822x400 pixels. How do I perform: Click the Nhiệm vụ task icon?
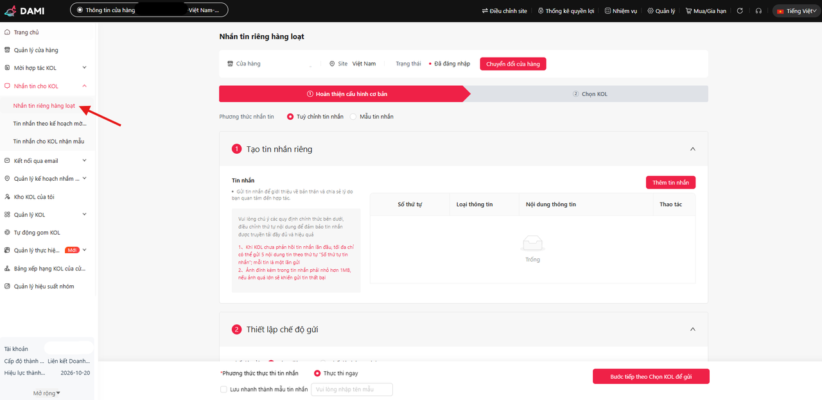[x=608, y=11]
